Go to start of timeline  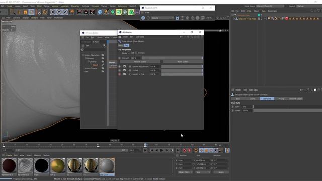[145, 150]
